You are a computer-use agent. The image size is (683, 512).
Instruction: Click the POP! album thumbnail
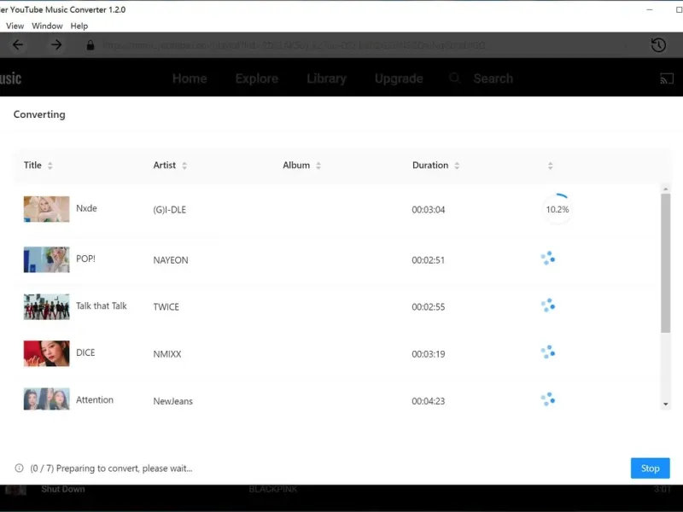click(x=46, y=259)
